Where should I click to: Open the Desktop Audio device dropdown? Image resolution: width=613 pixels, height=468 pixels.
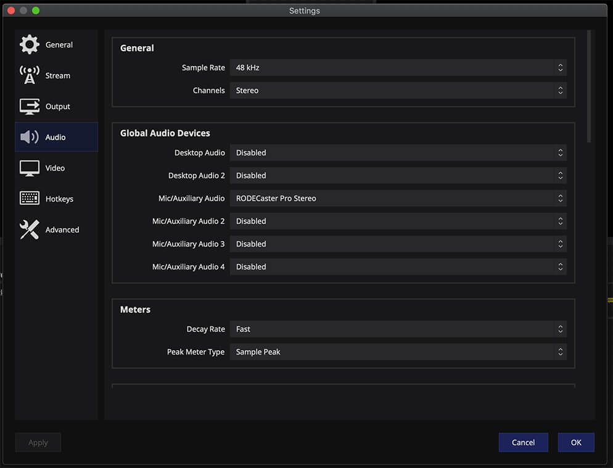pos(398,152)
